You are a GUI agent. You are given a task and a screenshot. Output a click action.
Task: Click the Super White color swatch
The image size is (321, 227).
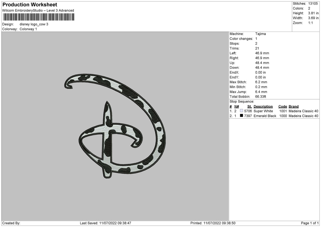coord(242,111)
